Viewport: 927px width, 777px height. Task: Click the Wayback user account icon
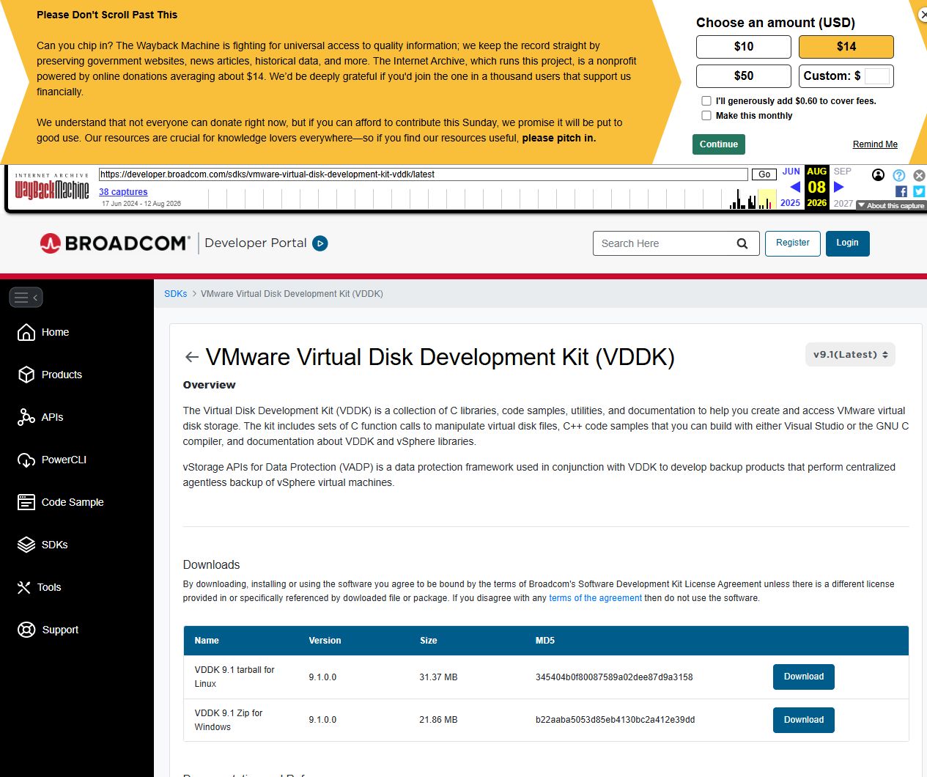tap(878, 174)
